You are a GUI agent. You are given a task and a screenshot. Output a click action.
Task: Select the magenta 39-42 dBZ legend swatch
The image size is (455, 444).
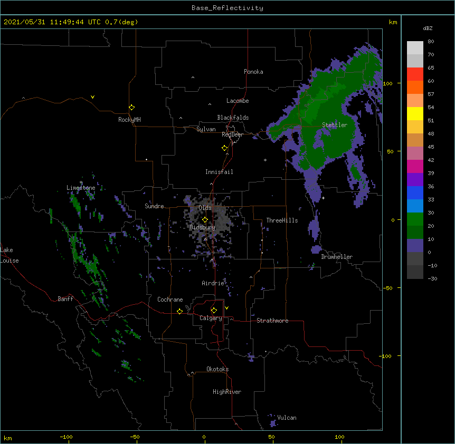[x=415, y=166]
